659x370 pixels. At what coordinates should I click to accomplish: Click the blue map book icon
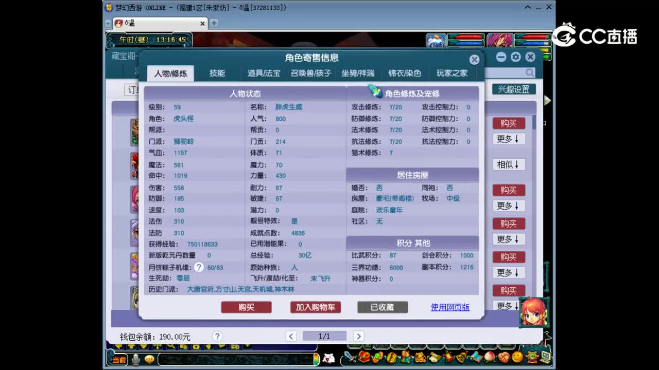[476, 357]
